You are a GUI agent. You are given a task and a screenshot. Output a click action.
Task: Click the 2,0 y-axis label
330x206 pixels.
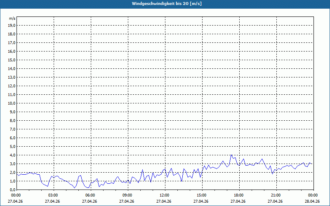point(13,172)
